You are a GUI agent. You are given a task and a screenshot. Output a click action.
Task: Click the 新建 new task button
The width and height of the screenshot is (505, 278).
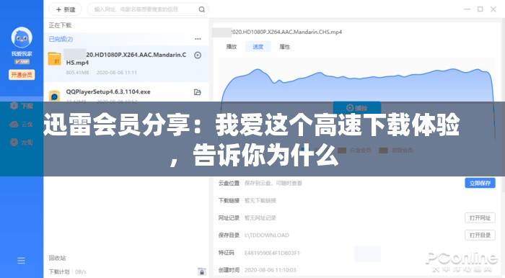point(66,9)
